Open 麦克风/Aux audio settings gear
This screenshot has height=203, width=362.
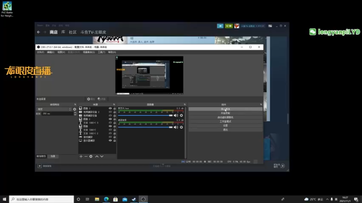(181, 115)
